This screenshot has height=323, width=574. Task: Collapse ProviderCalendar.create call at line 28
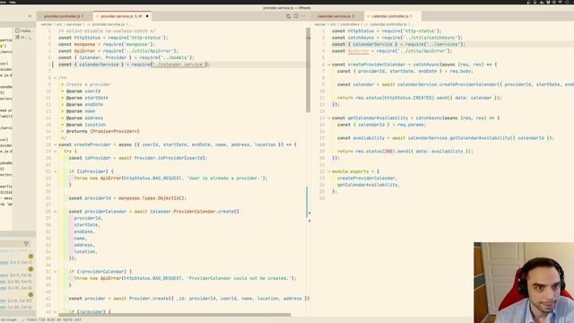point(56,212)
